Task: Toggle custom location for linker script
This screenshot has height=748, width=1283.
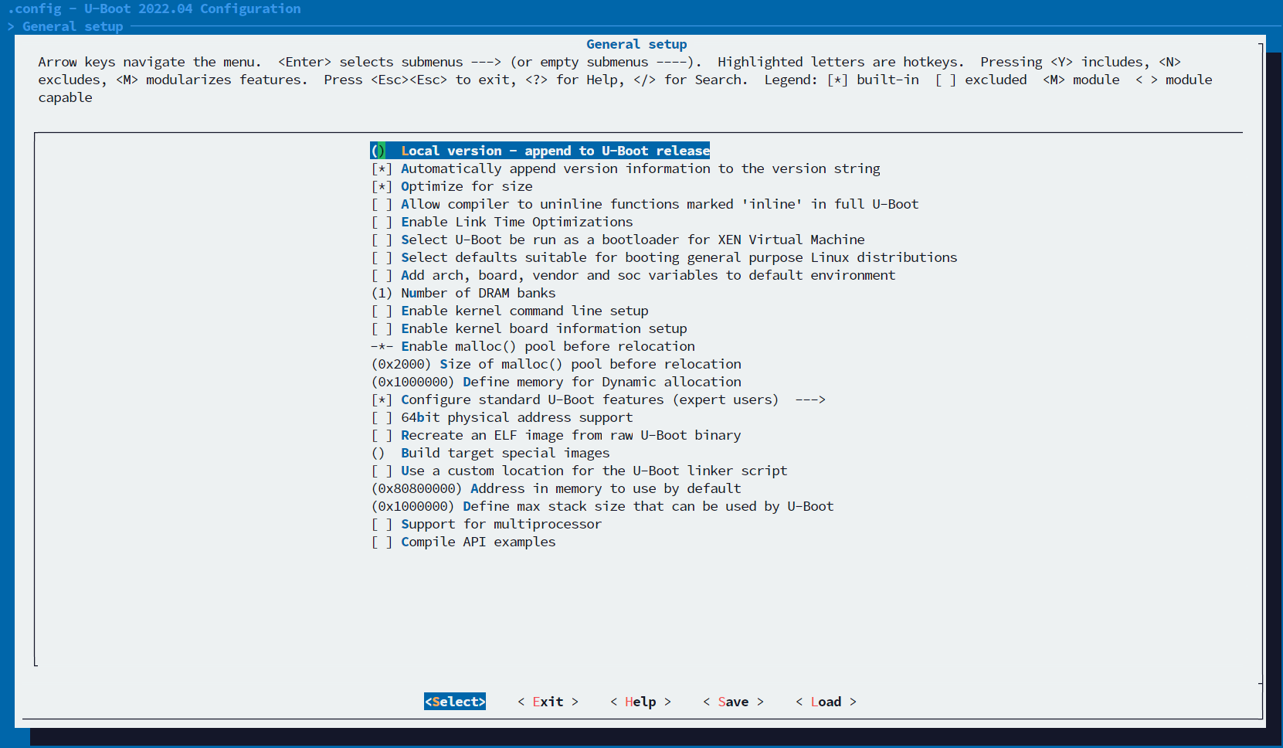Action: click(579, 471)
